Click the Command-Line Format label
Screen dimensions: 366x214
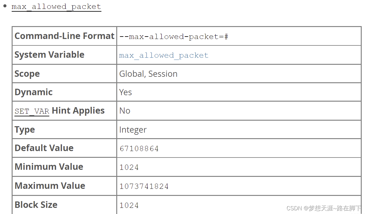64,36
